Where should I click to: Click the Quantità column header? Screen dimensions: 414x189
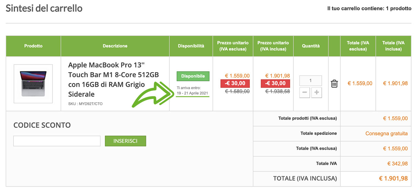point(310,46)
